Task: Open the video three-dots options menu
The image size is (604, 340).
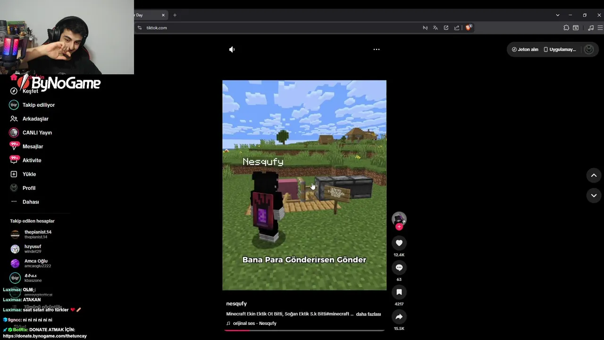Action: pos(377,49)
